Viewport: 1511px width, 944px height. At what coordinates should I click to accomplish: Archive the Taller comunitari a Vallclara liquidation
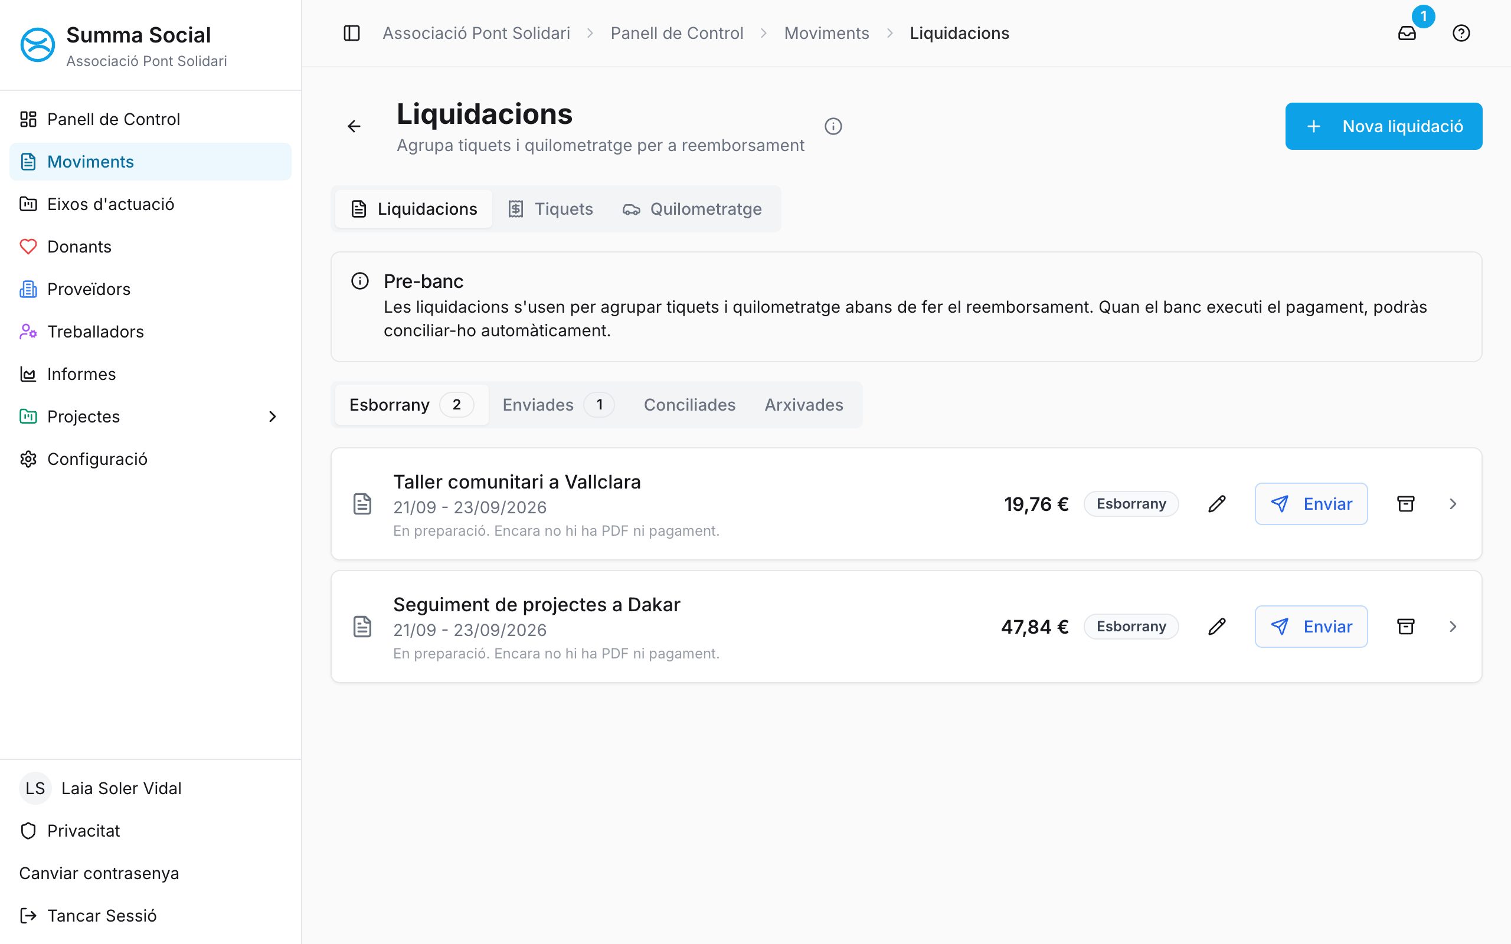pyautogui.click(x=1405, y=504)
